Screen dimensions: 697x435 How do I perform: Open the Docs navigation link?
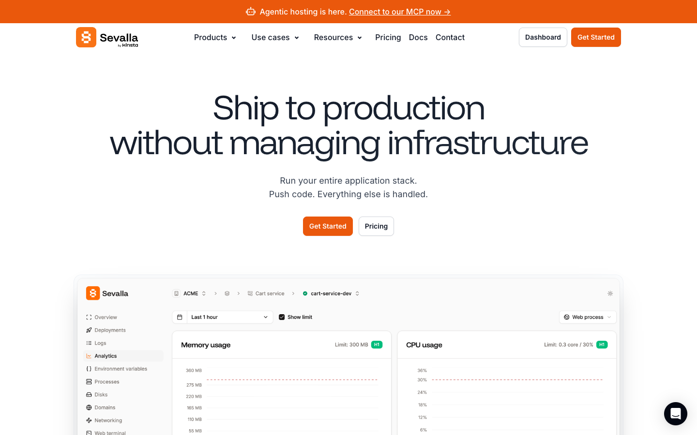click(x=418, y=37)
